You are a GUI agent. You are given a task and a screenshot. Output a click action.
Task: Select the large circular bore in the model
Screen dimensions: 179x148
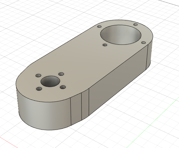click(x=121, y=35)
